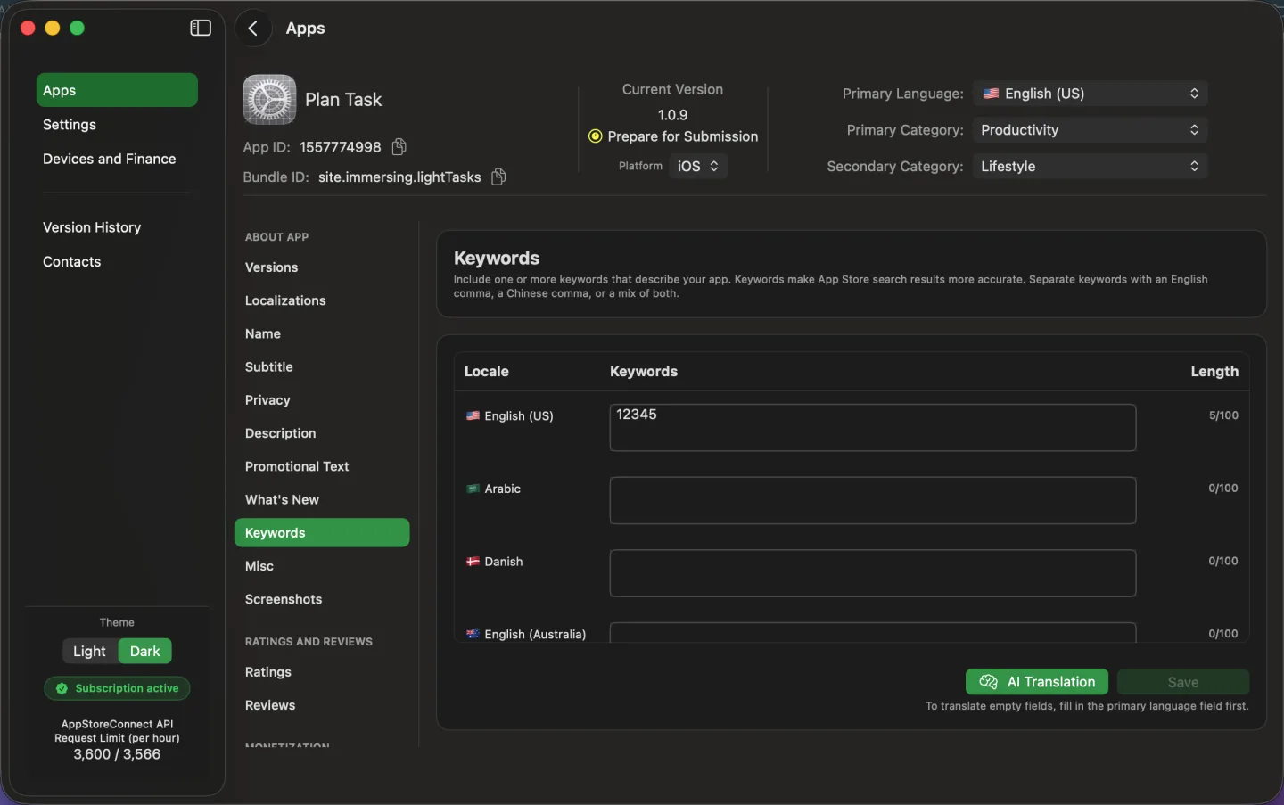Viewport: 1284px width, 805px height.
Task: Open Version History in sidebar
Action: coord(92,227)
